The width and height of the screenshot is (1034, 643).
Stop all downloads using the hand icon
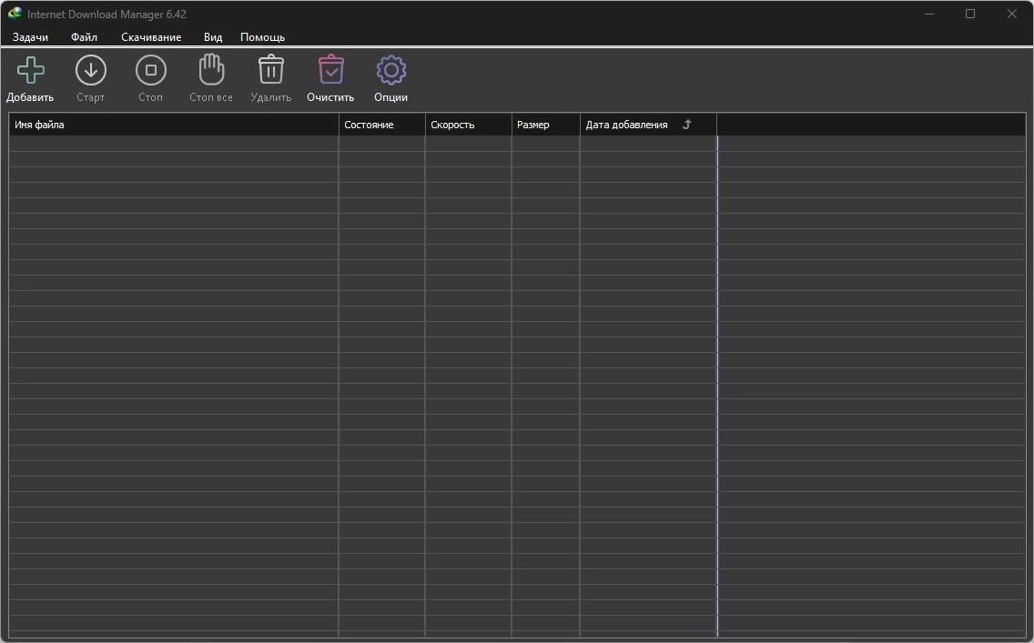click(212, 70)
